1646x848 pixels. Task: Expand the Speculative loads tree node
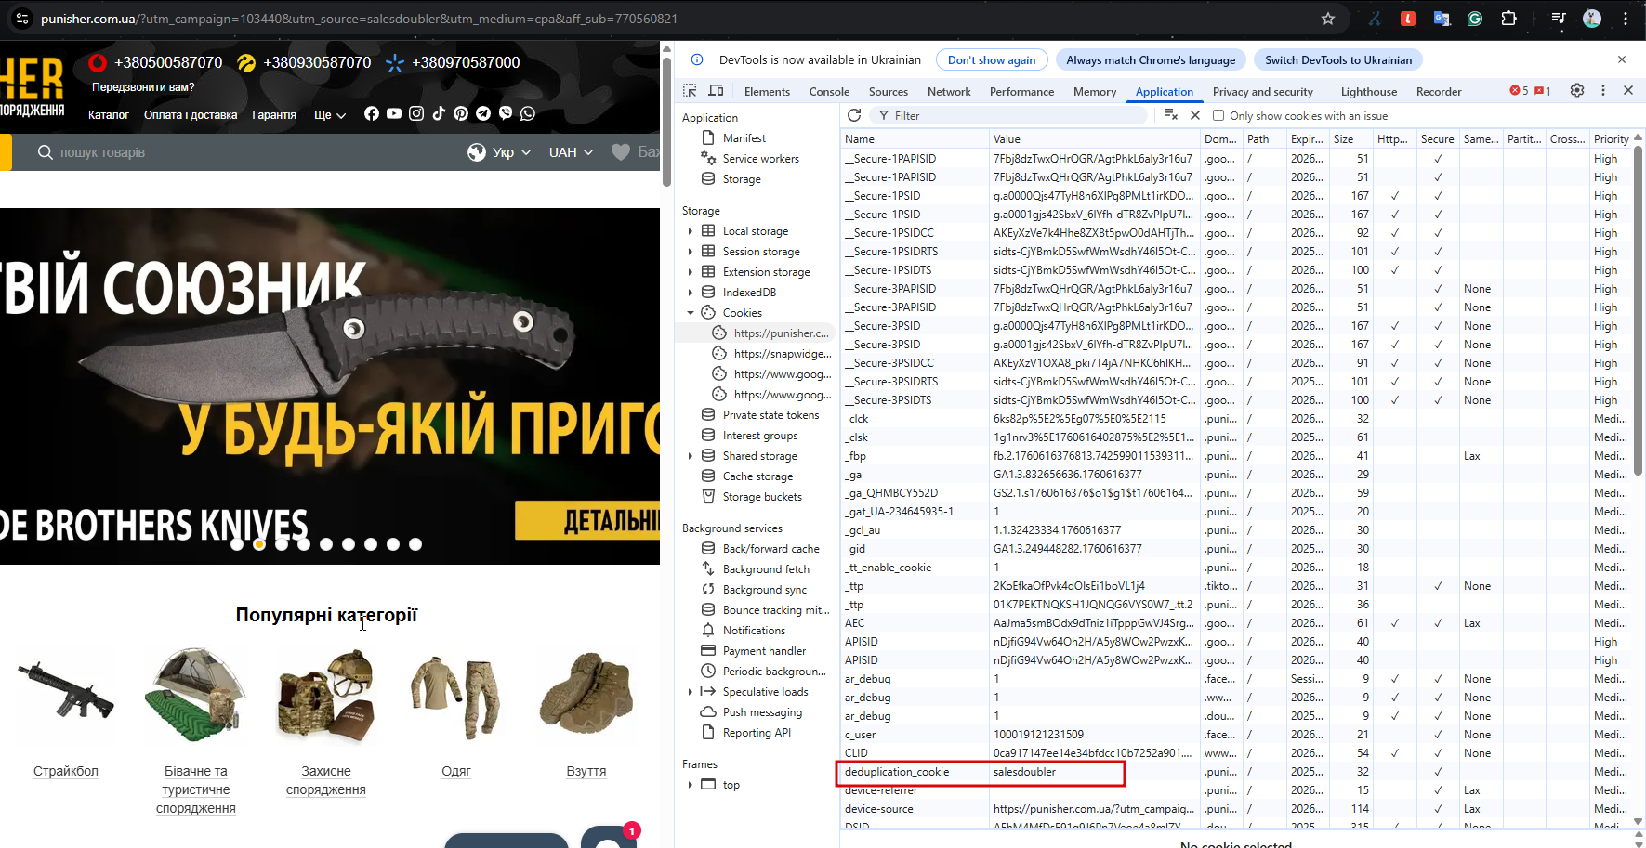click(690, 692)
